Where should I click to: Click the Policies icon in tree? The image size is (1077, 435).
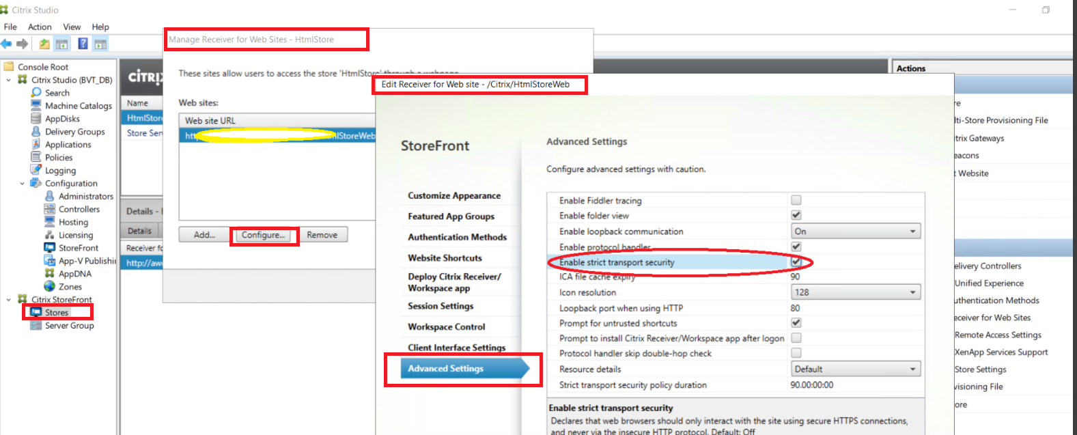[36, 157]
